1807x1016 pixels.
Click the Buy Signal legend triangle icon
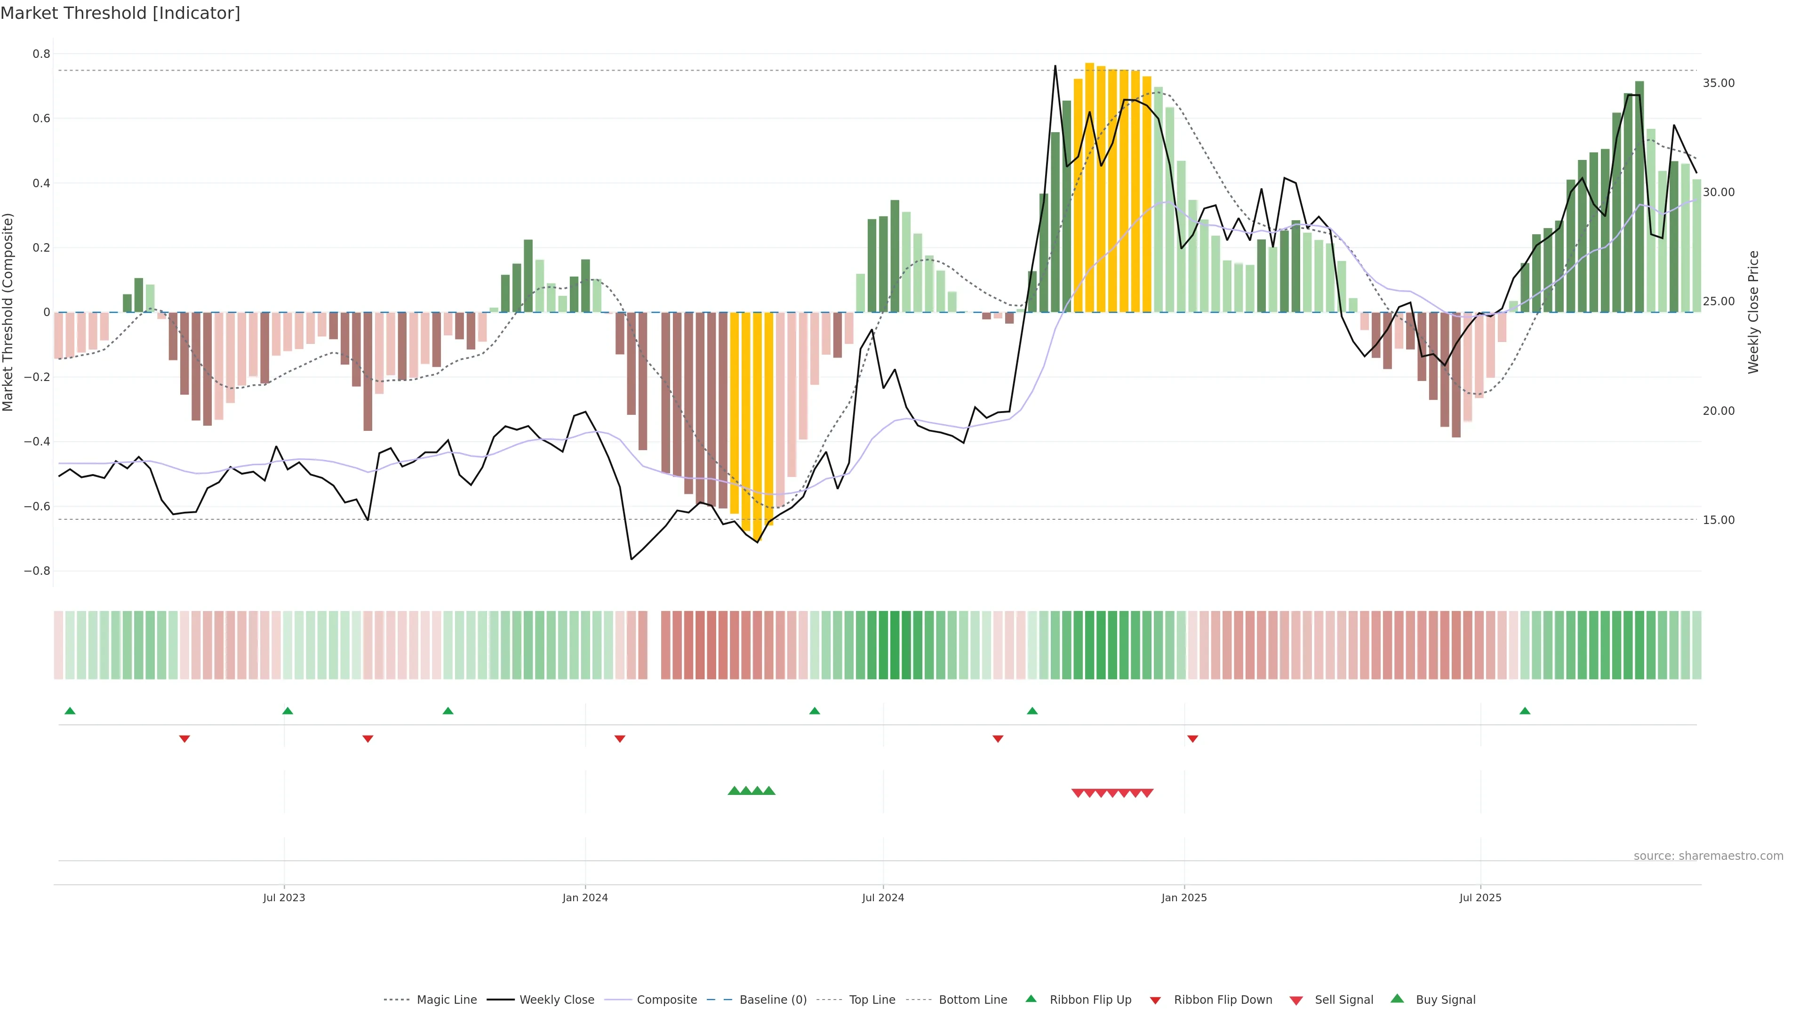click(1397, 999)
